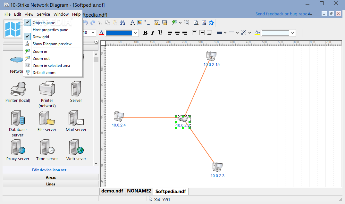Align text to the left
345x204 pixels.
(x=170, y=33)
